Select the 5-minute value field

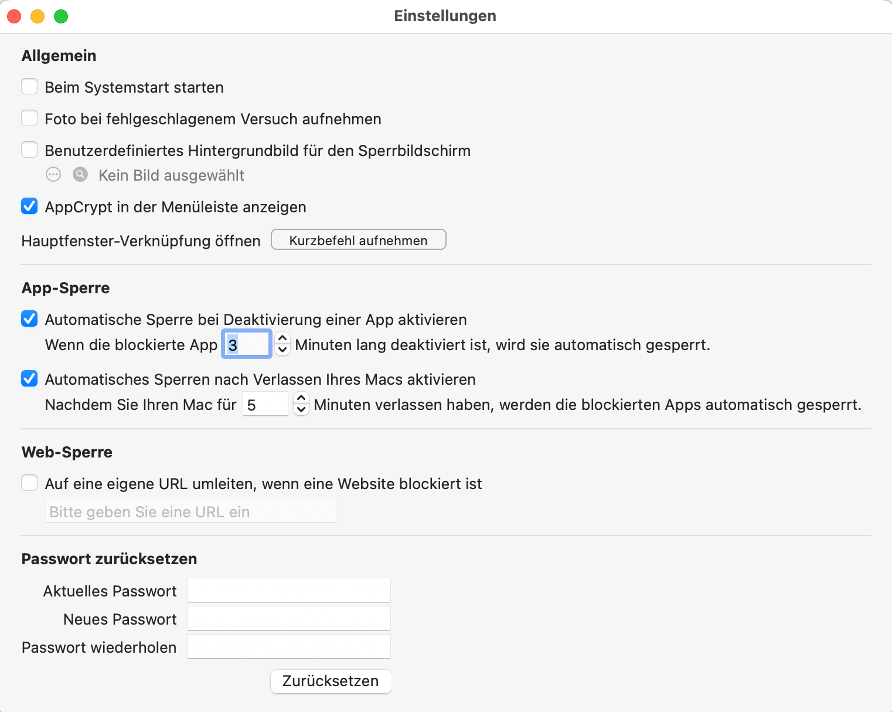pos(265,404)
